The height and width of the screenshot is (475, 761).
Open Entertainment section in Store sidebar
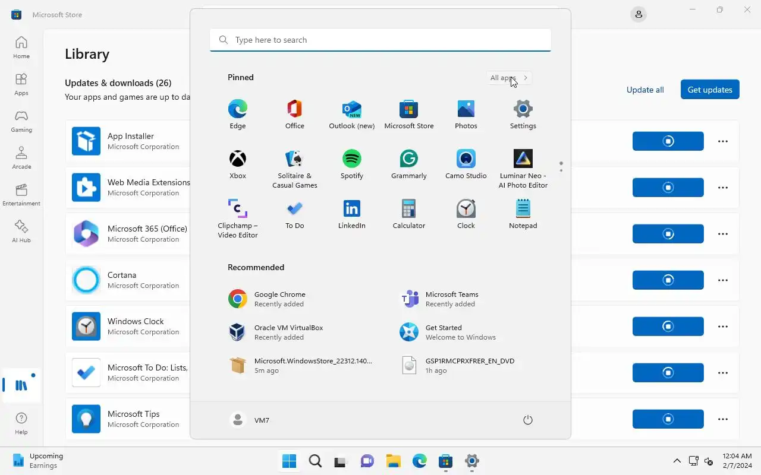tap(21, 195)
